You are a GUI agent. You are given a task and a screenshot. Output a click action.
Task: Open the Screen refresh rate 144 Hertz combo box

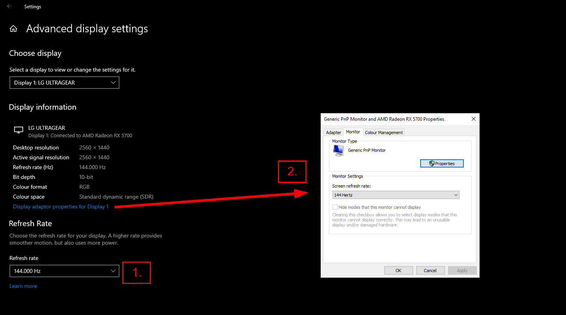click(x=396, y=195)
